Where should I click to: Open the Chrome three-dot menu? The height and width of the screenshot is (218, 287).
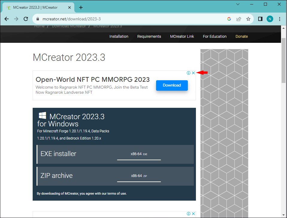tap(280, 19)
